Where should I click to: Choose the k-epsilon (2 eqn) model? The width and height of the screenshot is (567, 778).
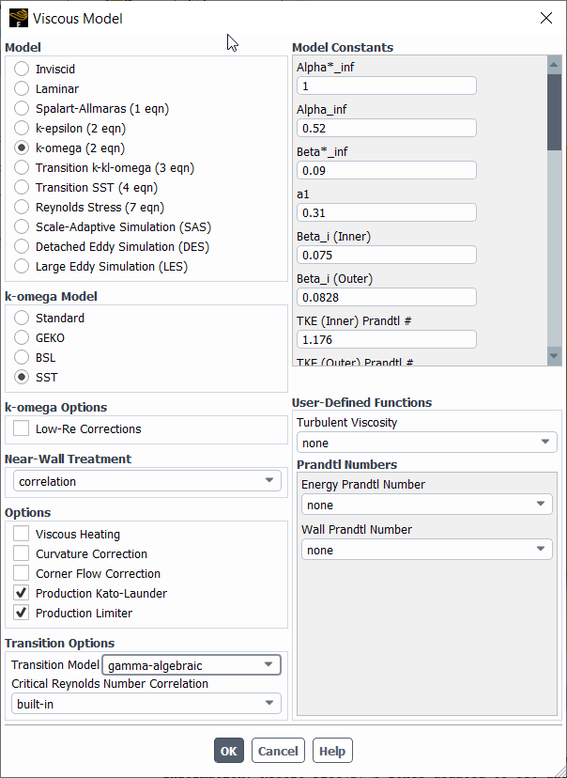[x=22, y=128]
